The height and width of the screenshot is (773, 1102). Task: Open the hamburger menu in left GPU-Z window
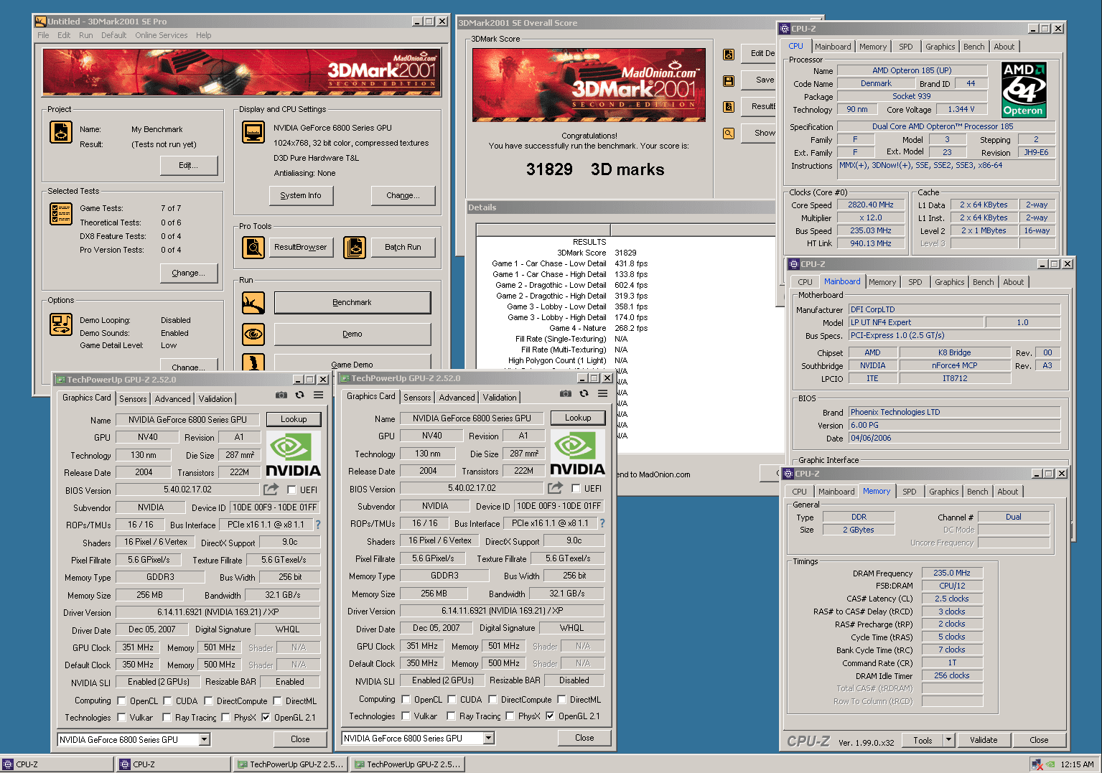click(318, 395)
